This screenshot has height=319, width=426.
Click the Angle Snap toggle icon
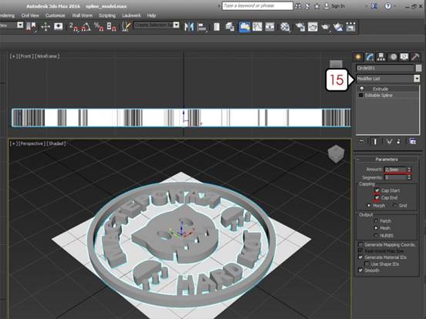click(x=86, y=26)
